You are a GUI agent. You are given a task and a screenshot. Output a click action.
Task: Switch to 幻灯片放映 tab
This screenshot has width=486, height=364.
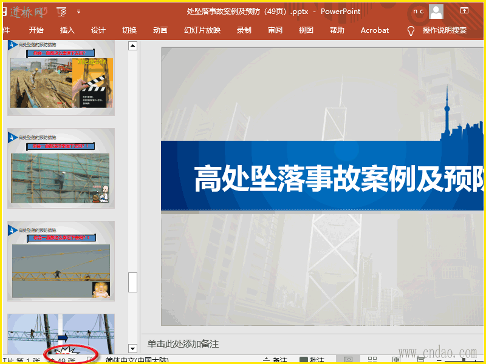pyautogui.click(x=202, y=30)
